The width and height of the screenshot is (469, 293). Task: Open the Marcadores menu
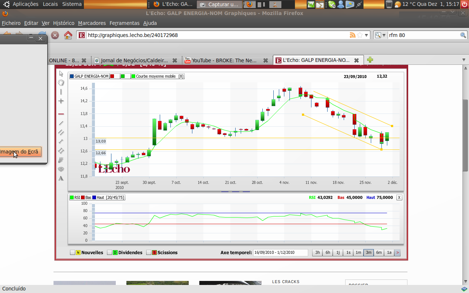click(x=92, y=23)
